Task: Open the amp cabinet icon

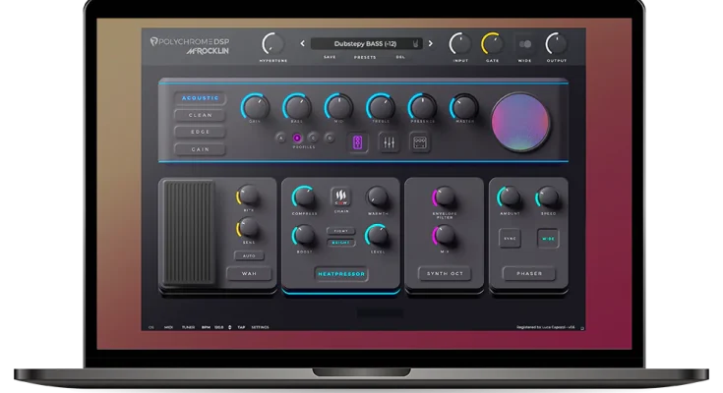Action: (x=420, y=142)
